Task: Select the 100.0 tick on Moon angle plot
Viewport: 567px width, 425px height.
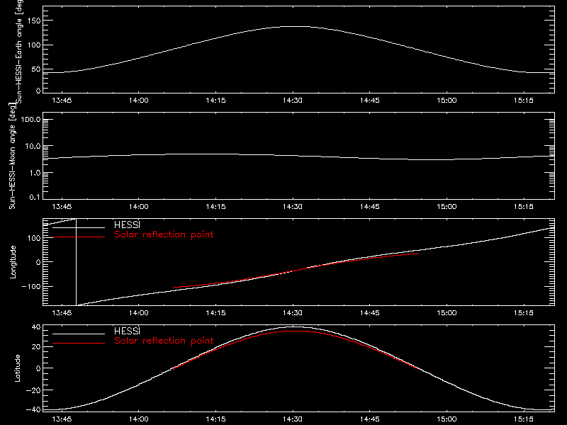Action: point(30,120)
